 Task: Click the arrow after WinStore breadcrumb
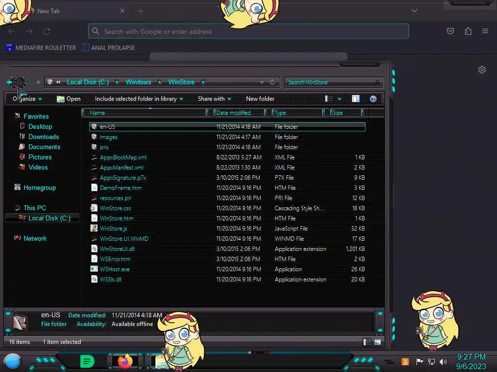[x=203, y=82]
